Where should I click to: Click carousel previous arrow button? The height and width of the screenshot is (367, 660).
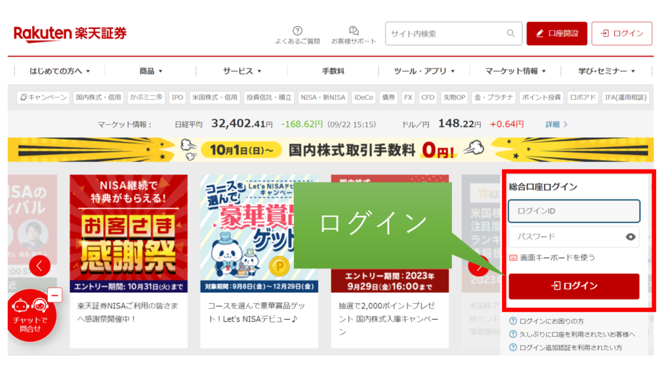(x=39, y=266)
